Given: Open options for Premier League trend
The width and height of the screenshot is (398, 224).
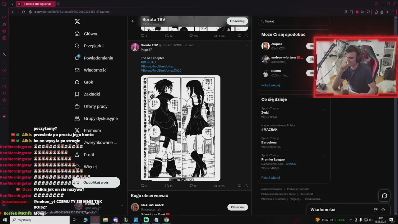Looking at the screenshot, I should click(325, 156).
